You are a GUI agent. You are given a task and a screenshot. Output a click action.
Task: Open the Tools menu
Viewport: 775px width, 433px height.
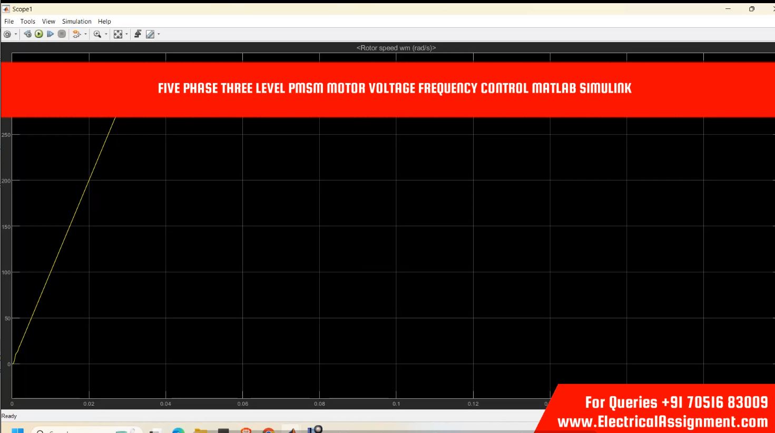[x=27, y=22]
